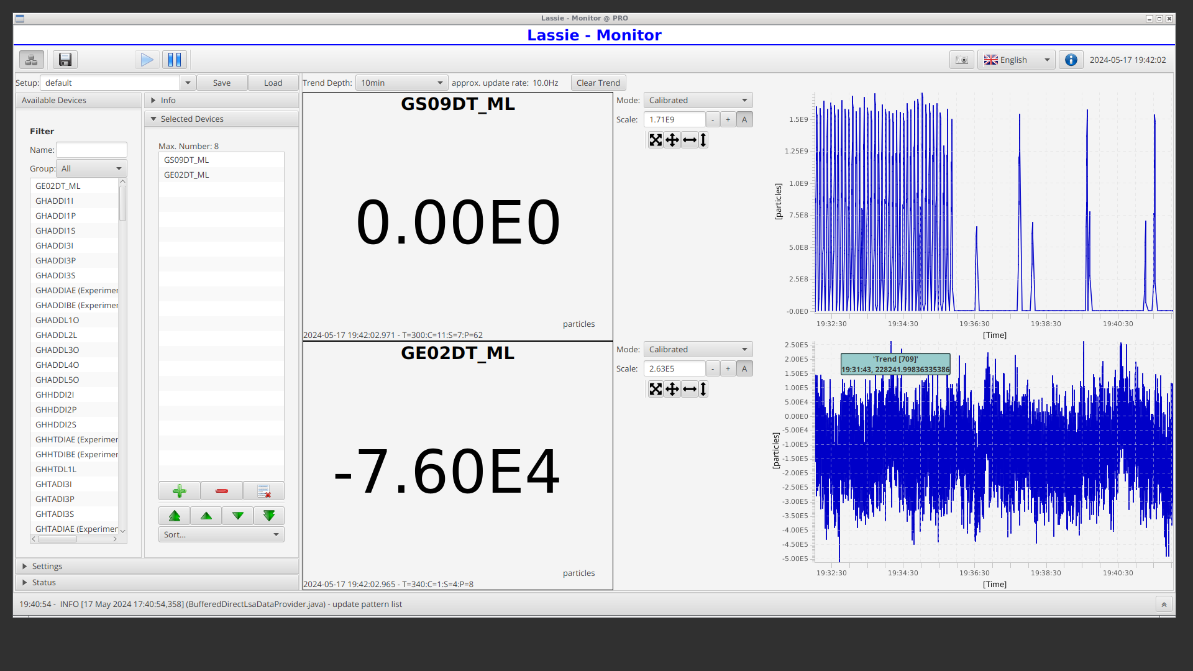Click GS09DT_ML scale field 1.71E9
The image size is (1193, 671).
674,119
